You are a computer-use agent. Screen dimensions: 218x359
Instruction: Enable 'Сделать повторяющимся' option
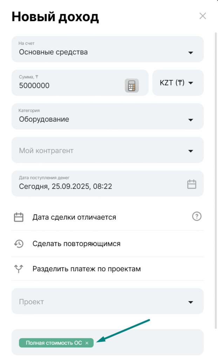[x=76, y=244]
